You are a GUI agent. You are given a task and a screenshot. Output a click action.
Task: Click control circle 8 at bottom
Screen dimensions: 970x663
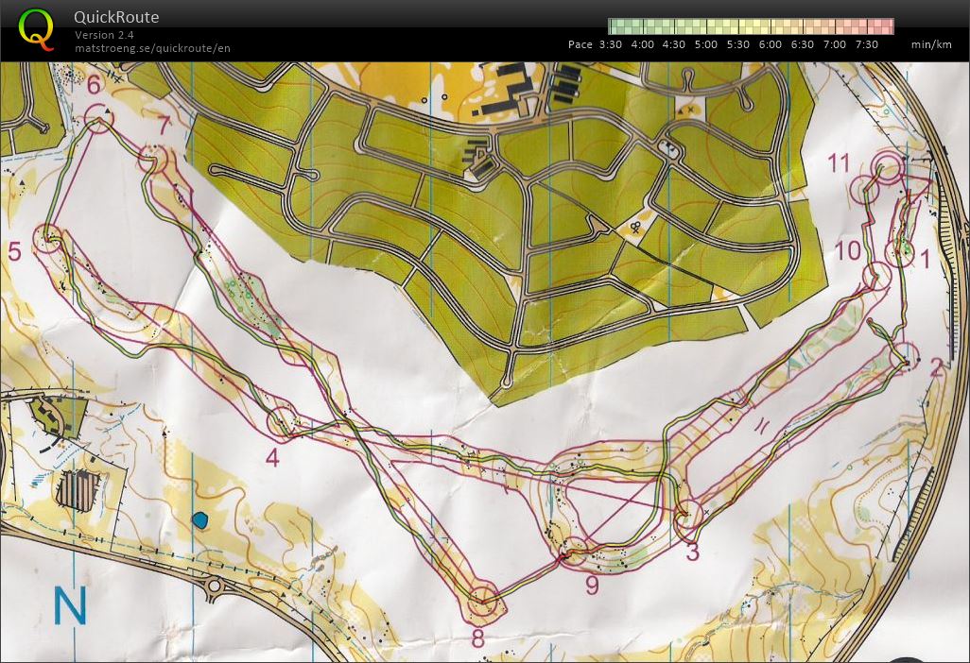pos(483,598)
